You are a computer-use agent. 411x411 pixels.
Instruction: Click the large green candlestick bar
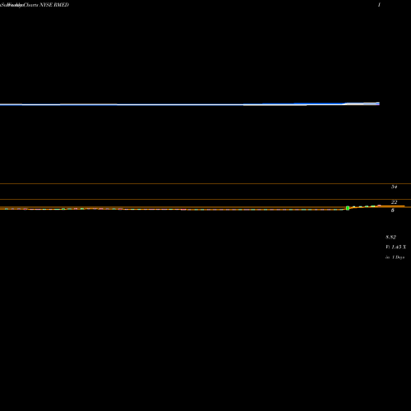(x=348, y=208)
